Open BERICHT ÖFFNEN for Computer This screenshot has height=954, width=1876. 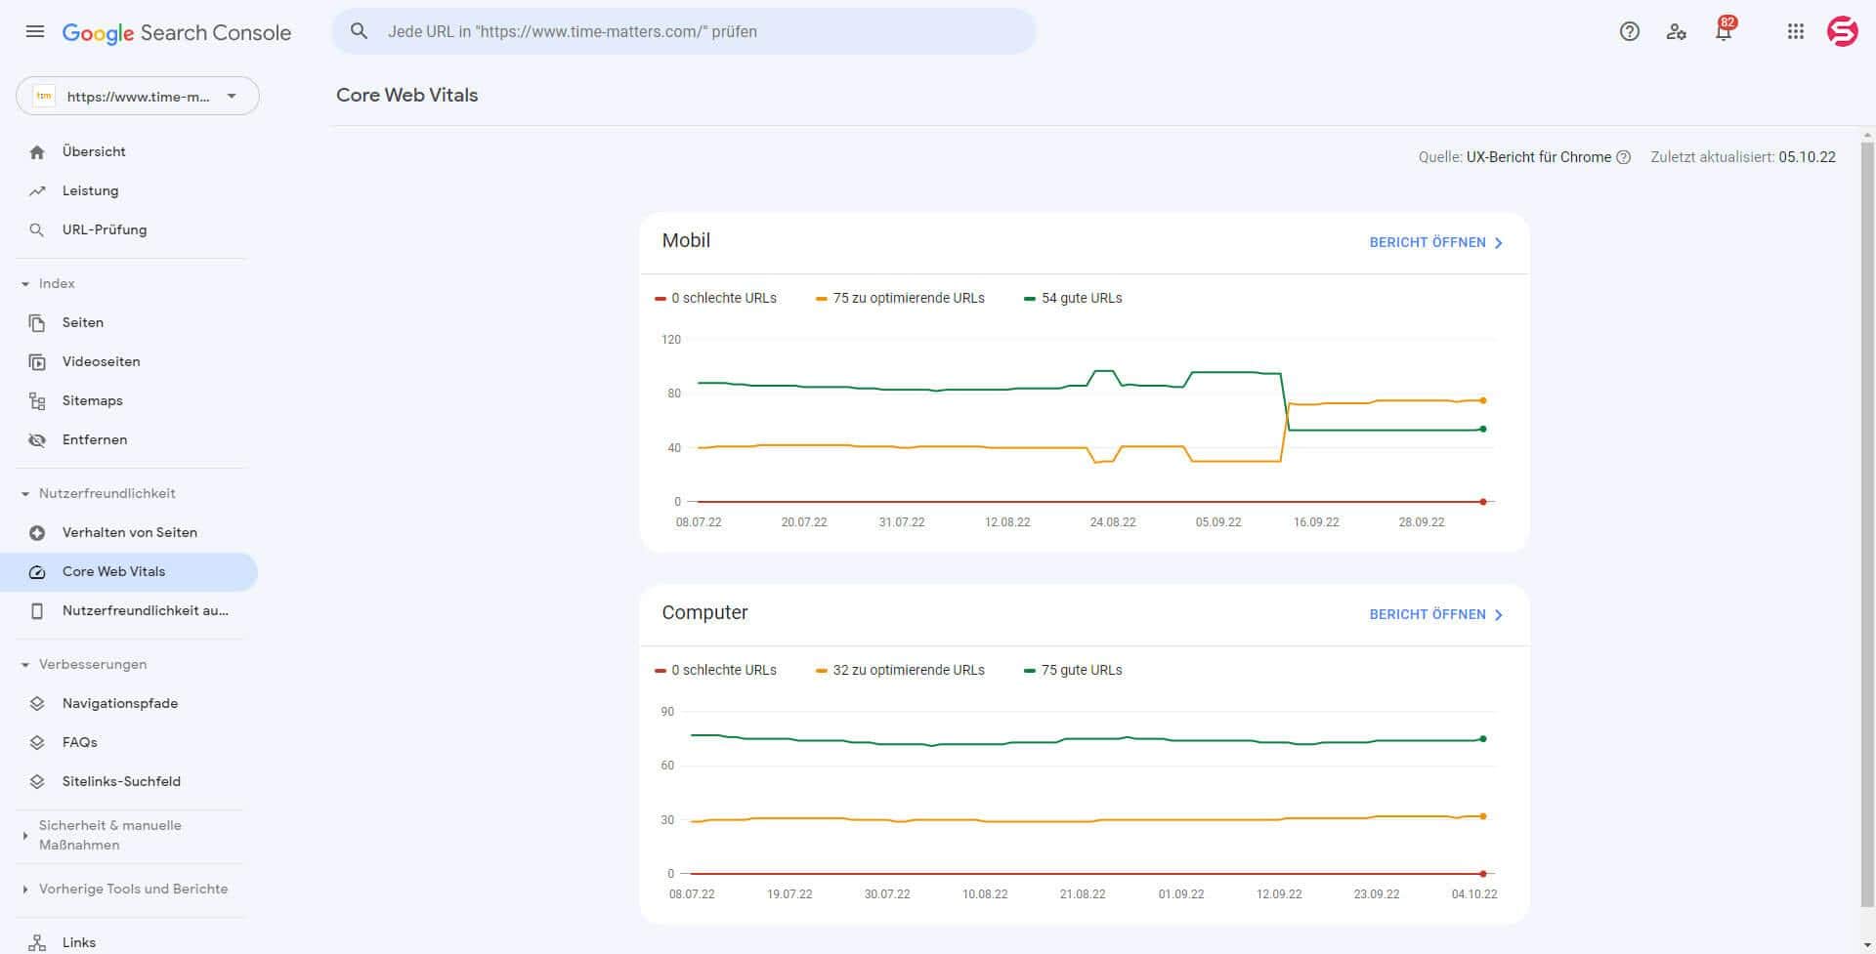(1434, 614)
